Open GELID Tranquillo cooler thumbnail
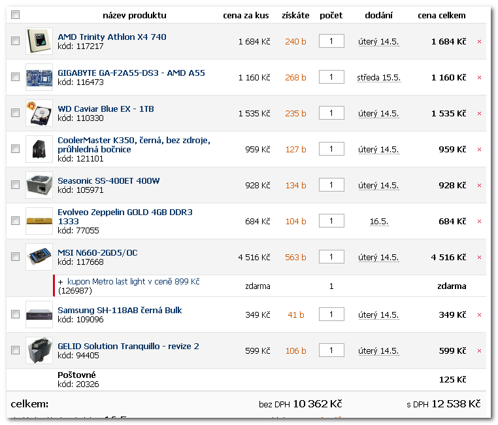The width and height of the screenshot is (498, 425). (39, 350)
